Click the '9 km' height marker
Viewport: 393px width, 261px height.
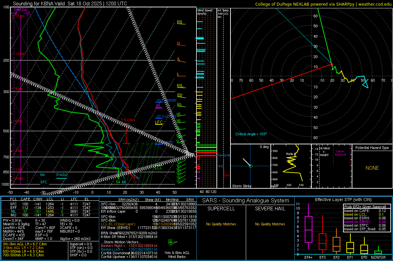pos(19,89)
